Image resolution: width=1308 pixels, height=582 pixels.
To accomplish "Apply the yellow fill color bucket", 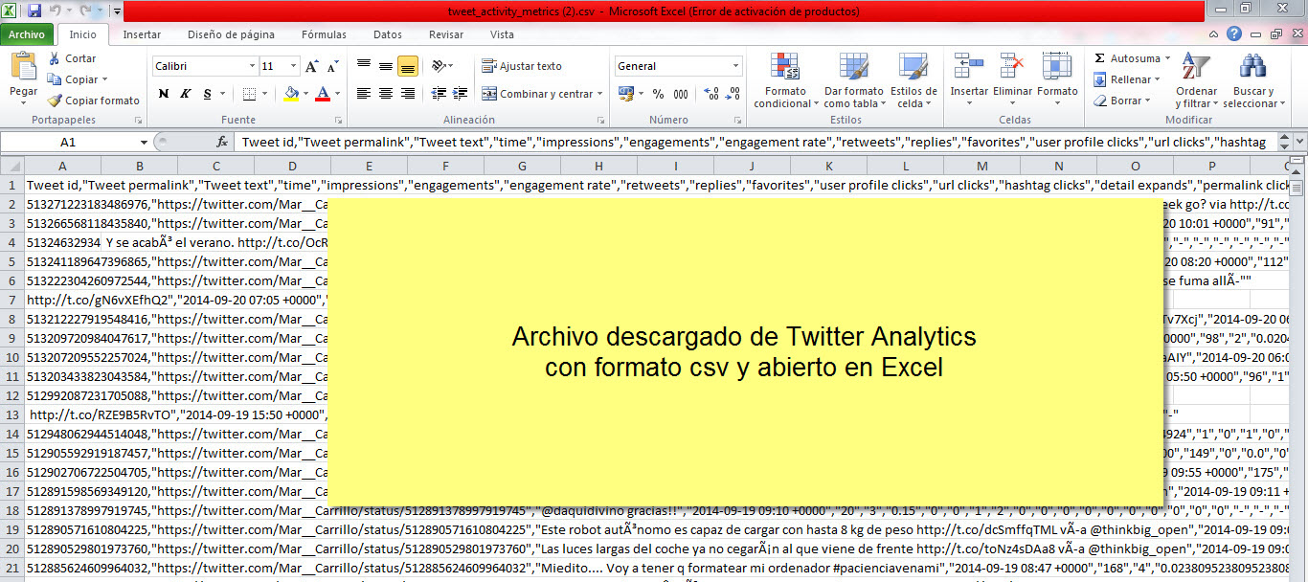I will (x=291, y=94).
